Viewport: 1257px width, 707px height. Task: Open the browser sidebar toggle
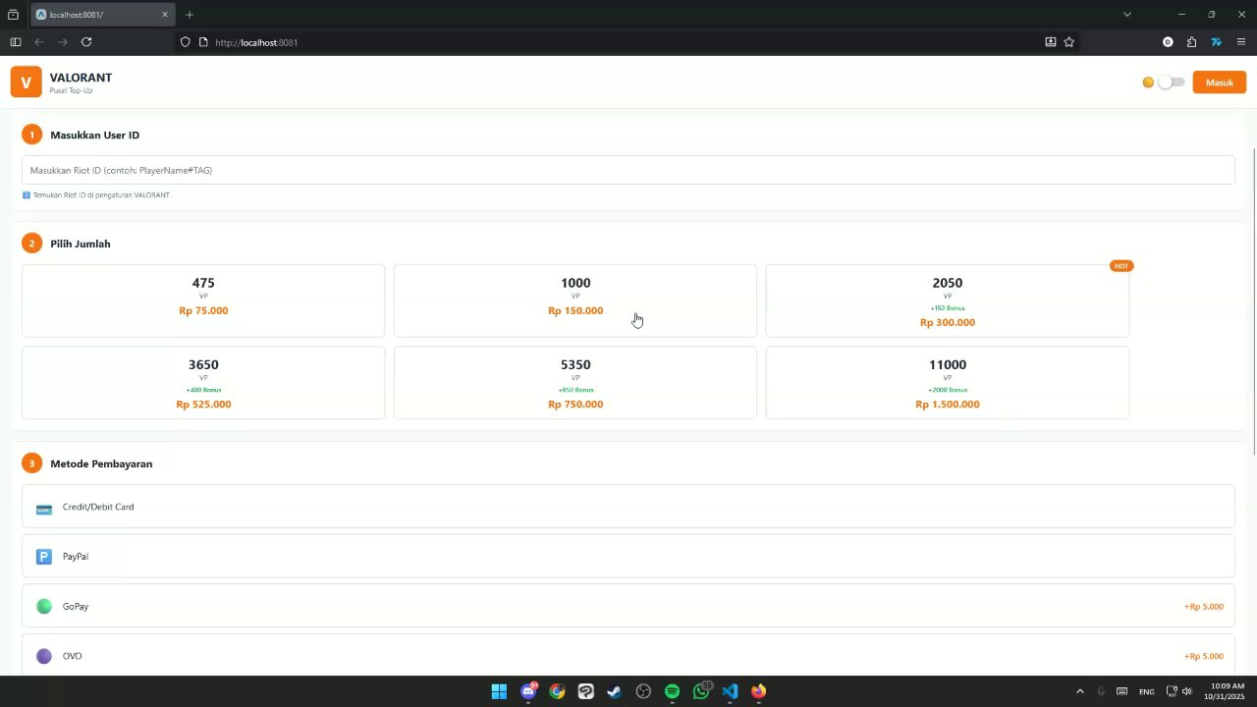(x=15, y=42)
